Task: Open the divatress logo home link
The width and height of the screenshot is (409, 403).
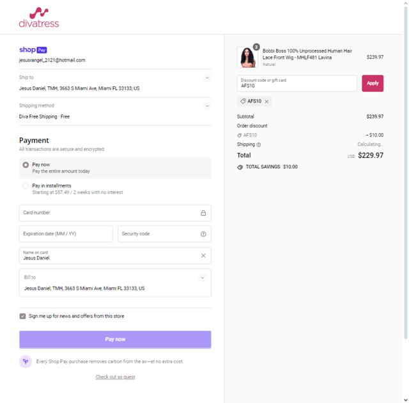Action: click(39, 17)
